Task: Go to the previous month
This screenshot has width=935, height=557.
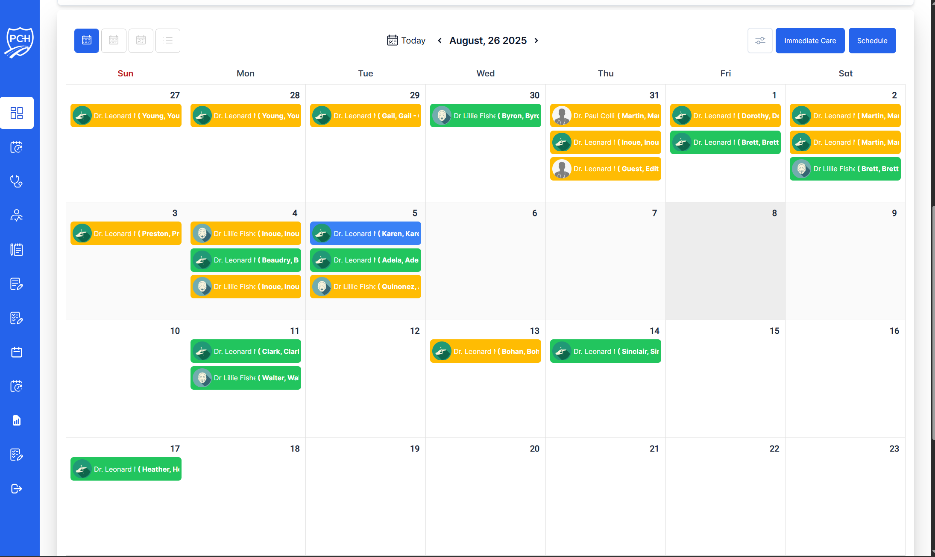Action: [x=440, y=40]
